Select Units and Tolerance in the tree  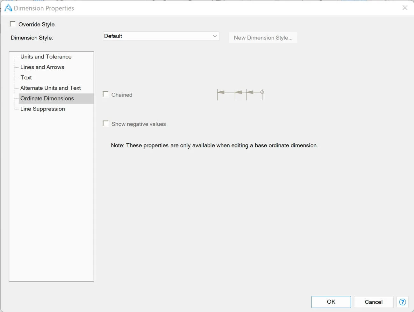click(x=46, y=57)
